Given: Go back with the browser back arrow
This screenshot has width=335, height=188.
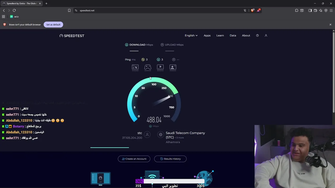Looking at the screenshot, I should tap(4, 10).
